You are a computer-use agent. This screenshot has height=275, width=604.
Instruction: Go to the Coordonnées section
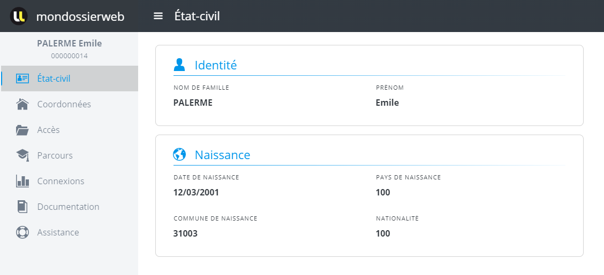[x=64, y=104]
